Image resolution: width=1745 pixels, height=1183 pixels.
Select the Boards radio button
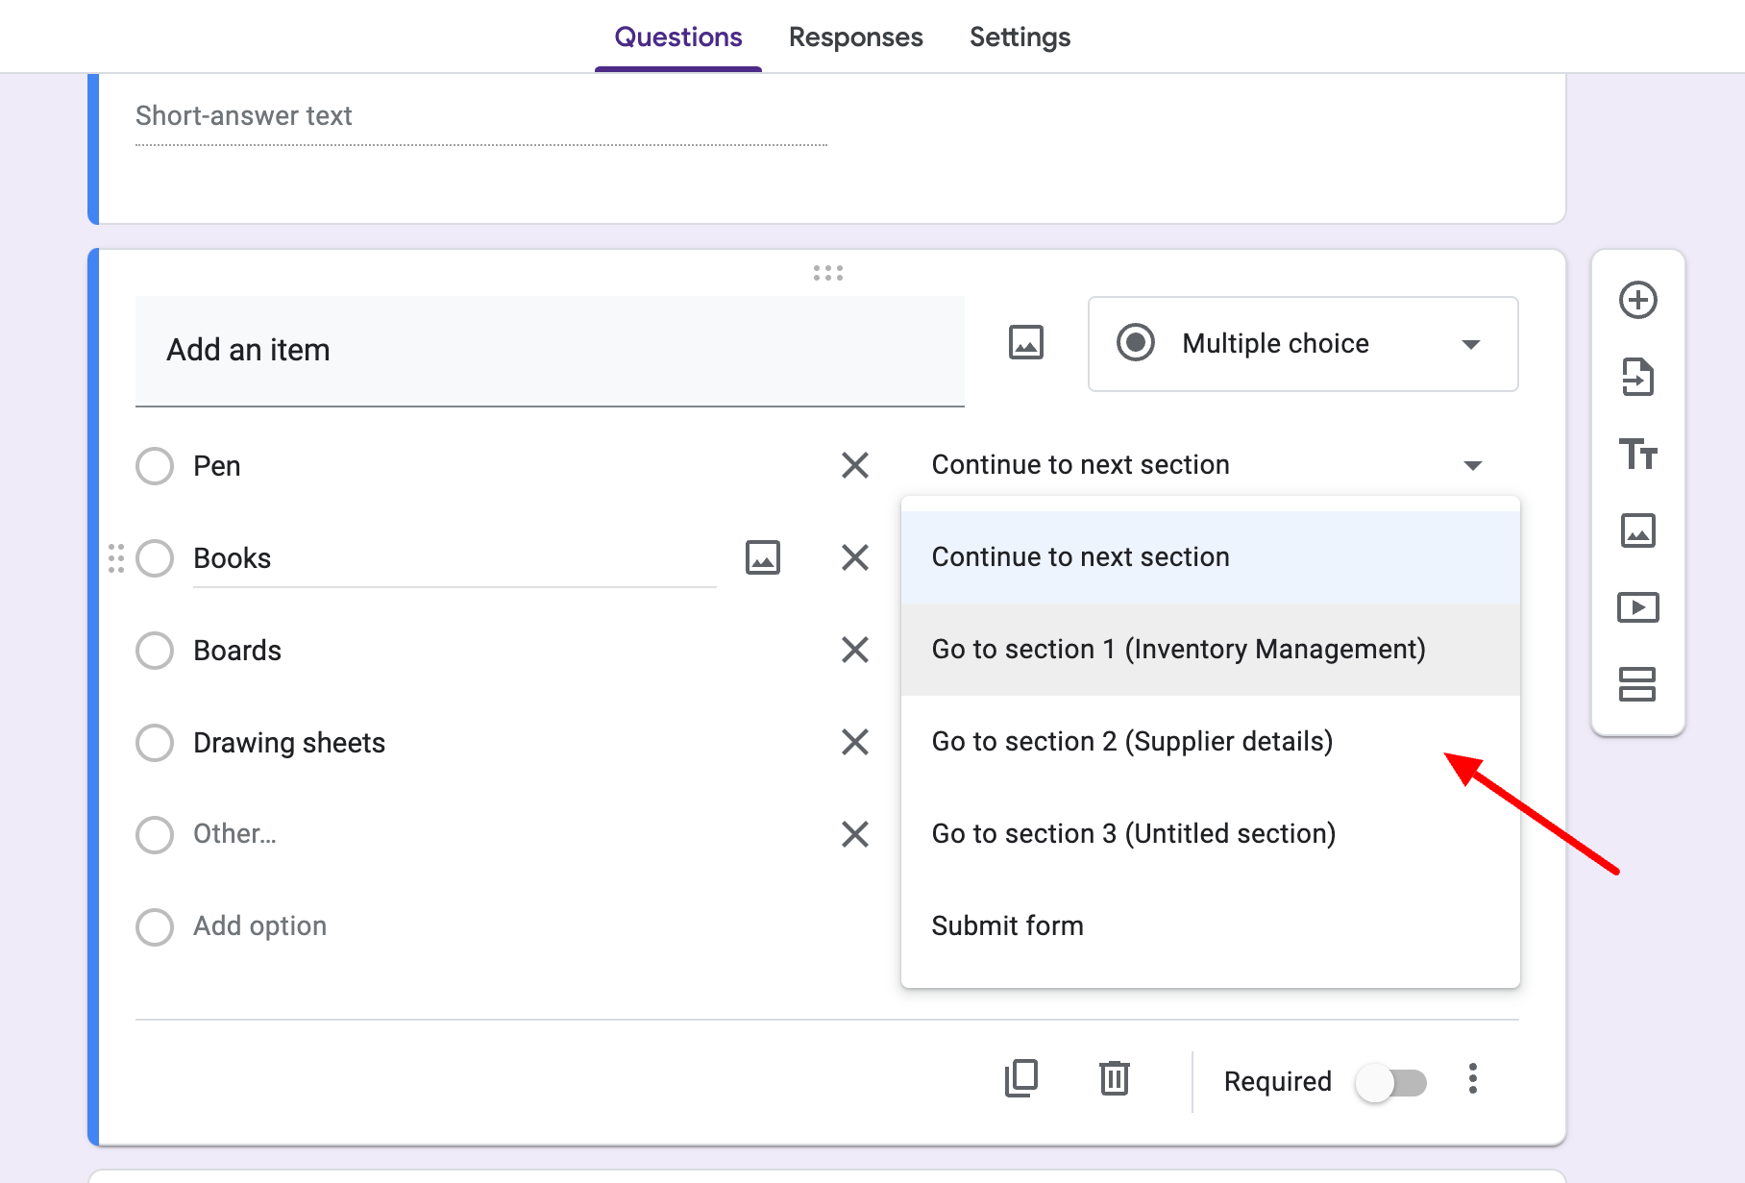coord(154,651)
